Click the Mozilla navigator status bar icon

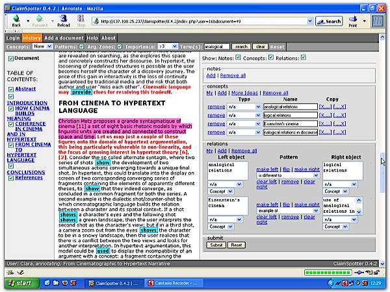[x=10, y=273]
